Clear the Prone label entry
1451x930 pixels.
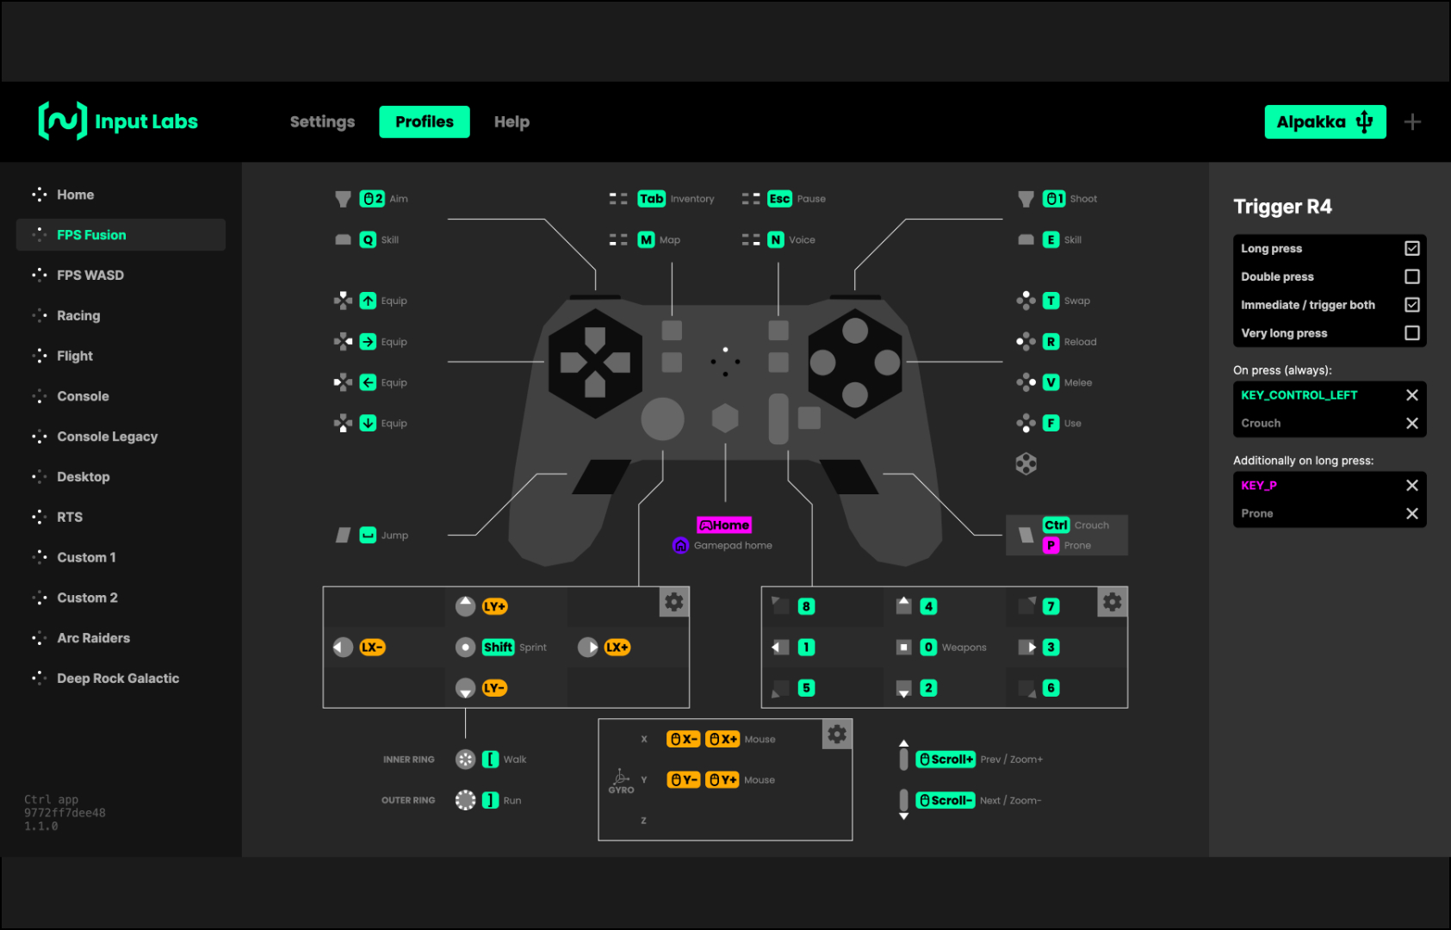click(x=1411, y=513)
